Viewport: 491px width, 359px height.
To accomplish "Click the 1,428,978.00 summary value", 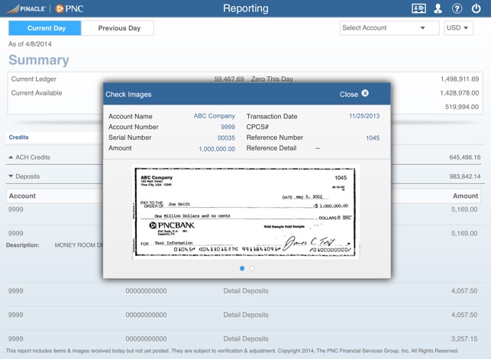I will (460, 92).
